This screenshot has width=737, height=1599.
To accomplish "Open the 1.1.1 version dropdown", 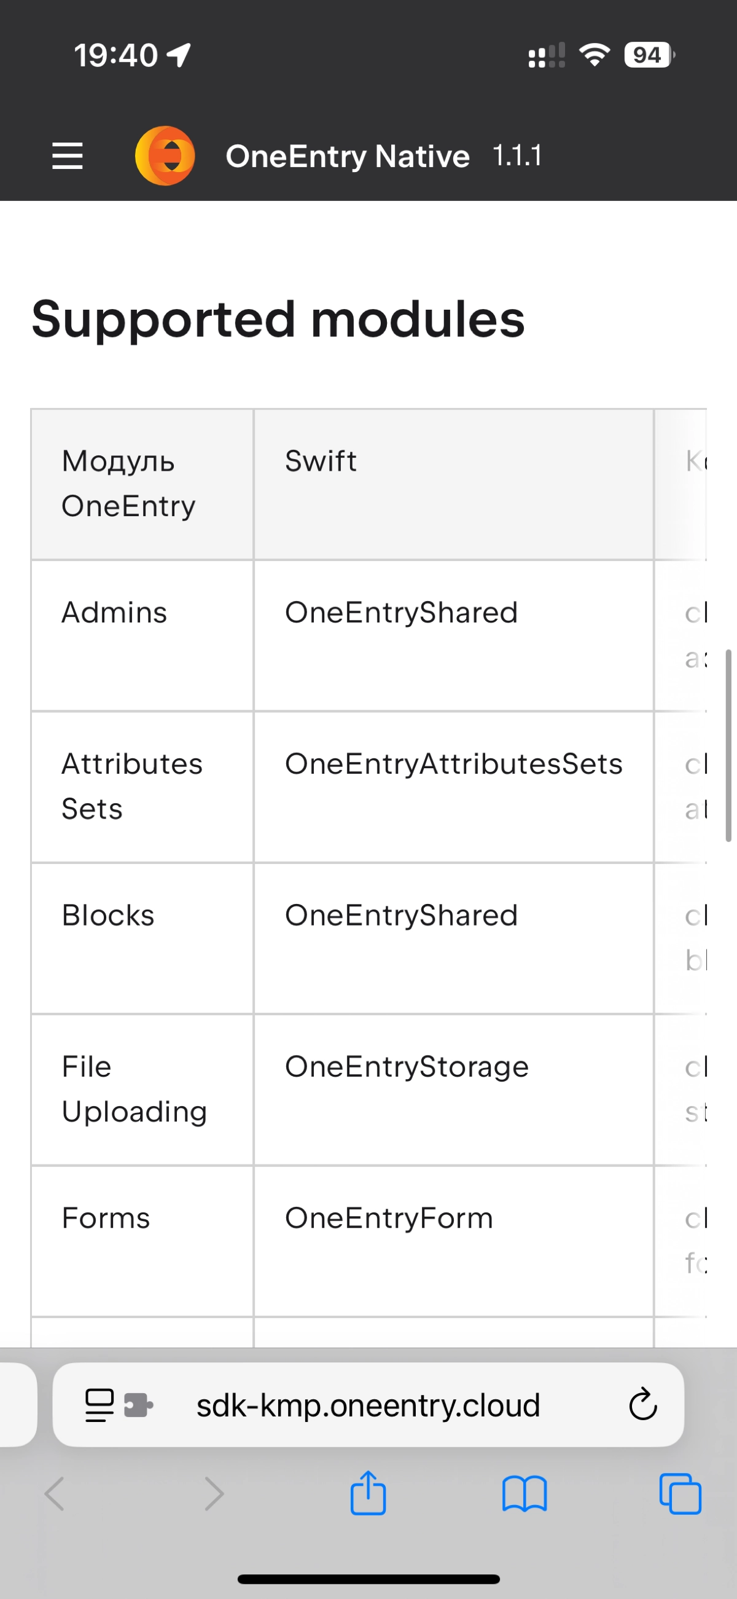I will tap(517, 155).
